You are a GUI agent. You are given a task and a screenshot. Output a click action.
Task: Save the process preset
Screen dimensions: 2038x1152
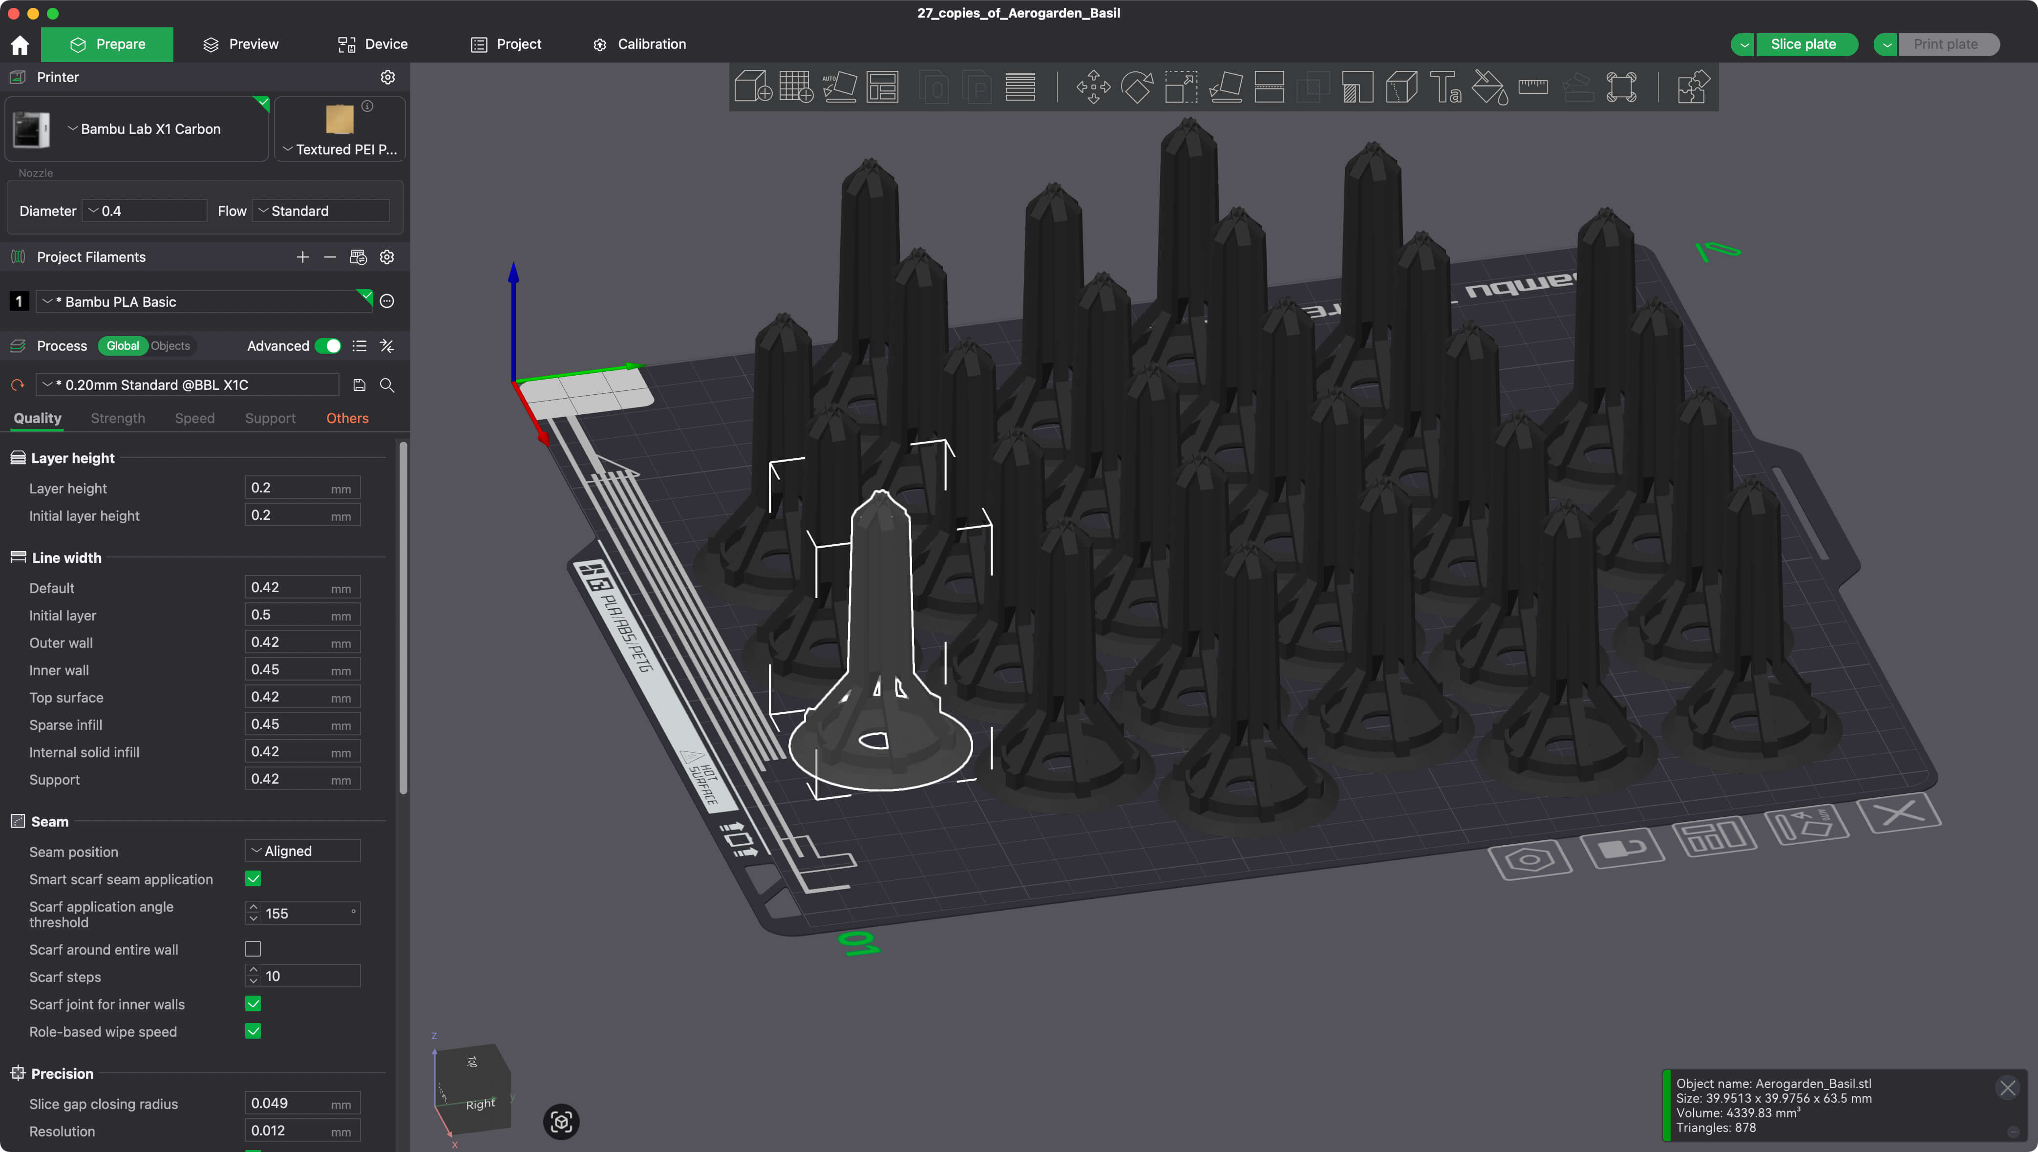[359, 384]
